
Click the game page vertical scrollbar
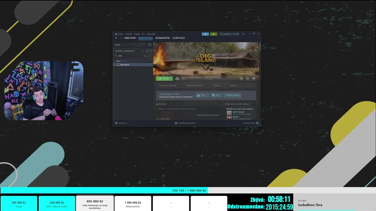coord(260,47)
